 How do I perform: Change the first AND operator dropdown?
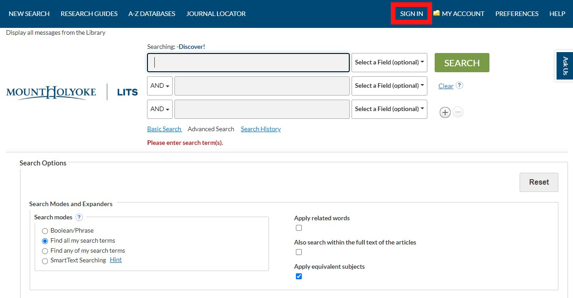click(159, 85)
